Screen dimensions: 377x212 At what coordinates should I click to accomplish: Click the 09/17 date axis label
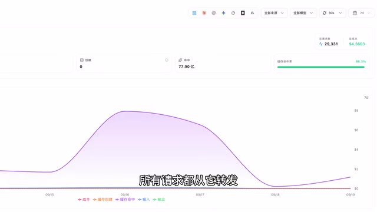(200, 195)
